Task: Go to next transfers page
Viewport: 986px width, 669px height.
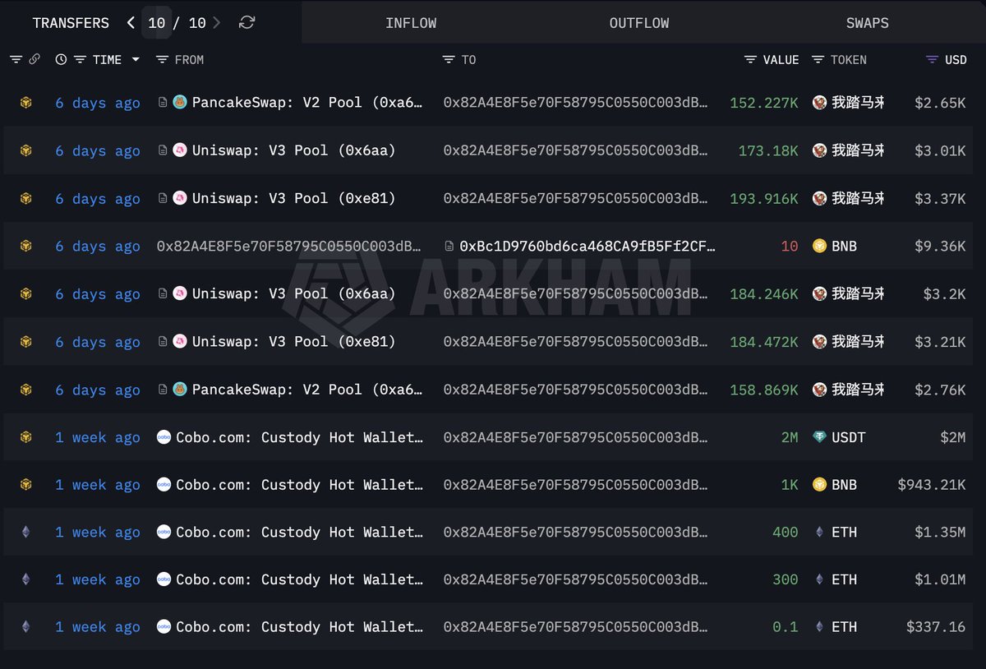Action: coord(217,23)
